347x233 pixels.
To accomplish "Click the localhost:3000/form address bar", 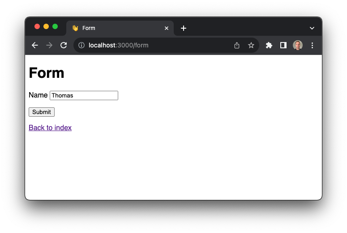I will 157,45.
